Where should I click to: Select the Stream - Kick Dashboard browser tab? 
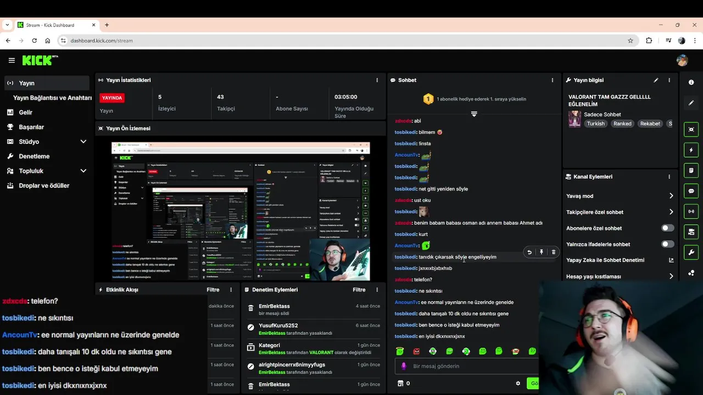click(57, 25)
